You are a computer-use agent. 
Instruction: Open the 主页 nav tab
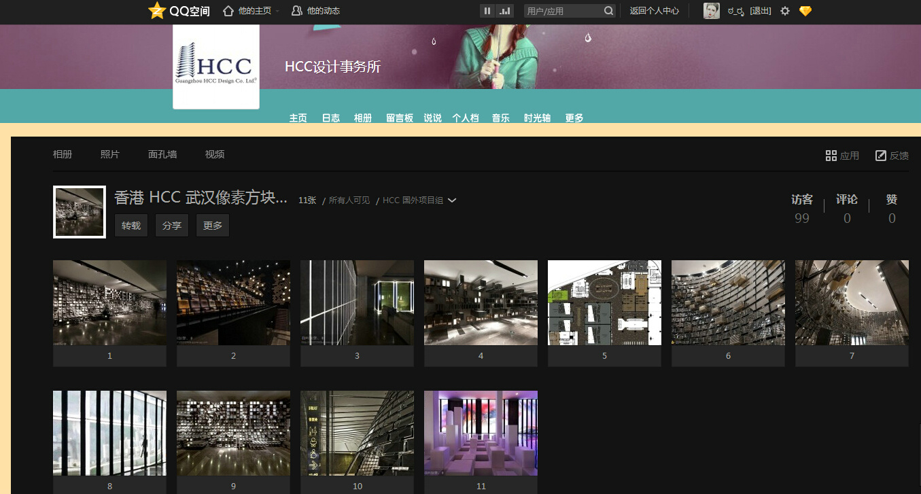(298, 118)
